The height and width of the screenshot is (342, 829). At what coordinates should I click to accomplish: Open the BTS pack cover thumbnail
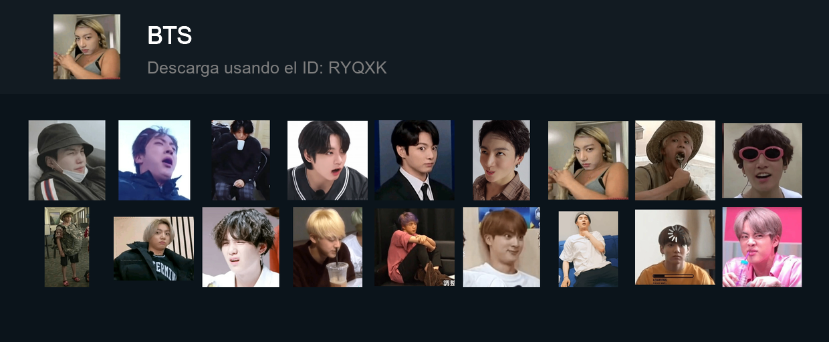tap(87, 47)
